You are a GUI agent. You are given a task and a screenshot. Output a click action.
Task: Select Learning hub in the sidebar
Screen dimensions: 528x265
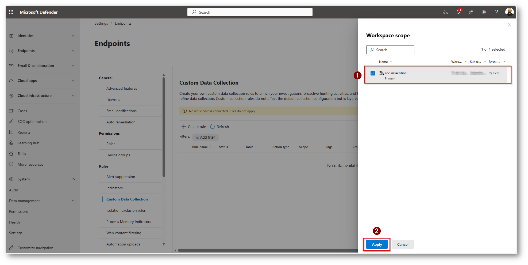click(28, 143)
